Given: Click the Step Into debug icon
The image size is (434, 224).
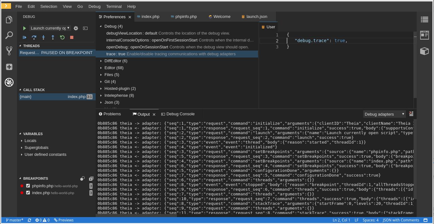Looking at the screenshot, I should pyautogui.click(x=43, y=37).
